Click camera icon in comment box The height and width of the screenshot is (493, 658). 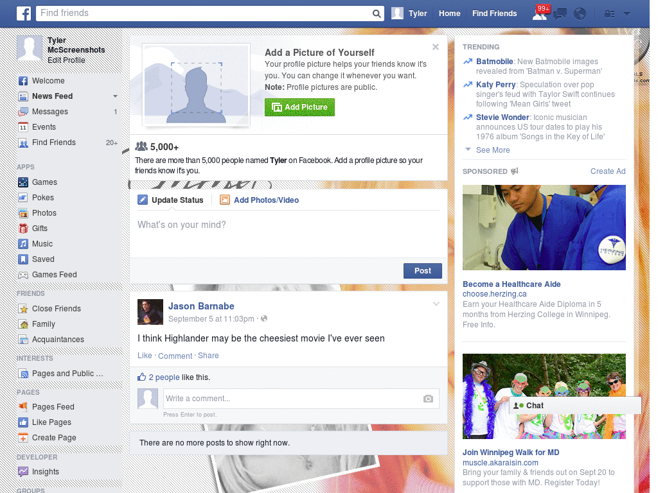(428, 399)
